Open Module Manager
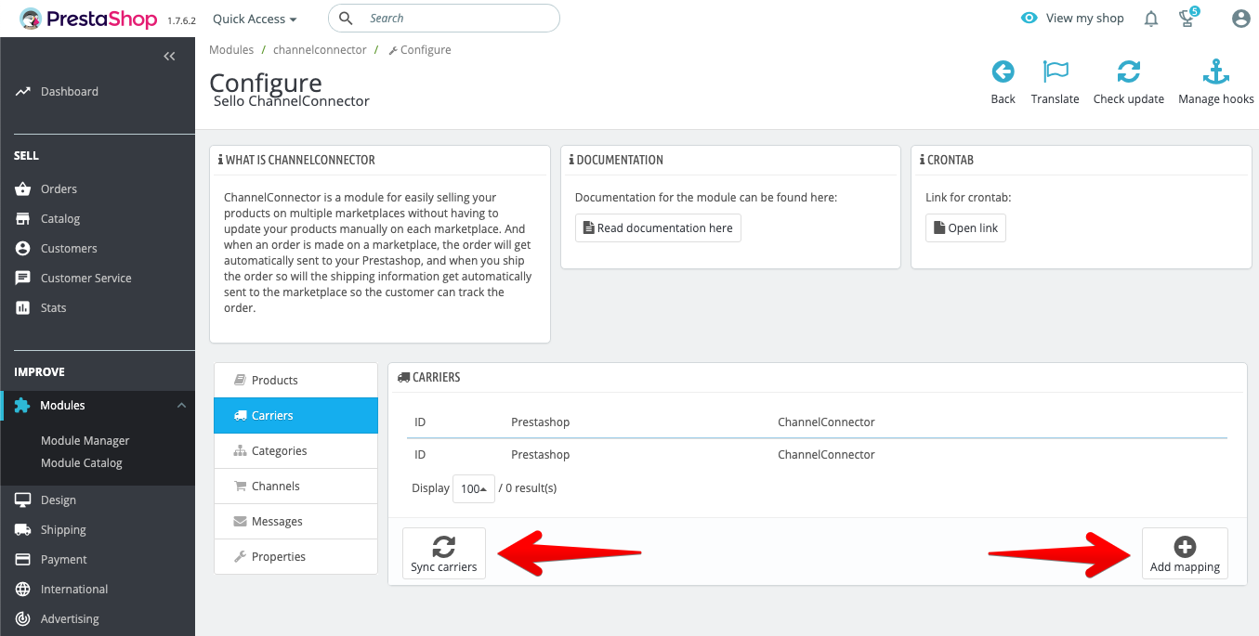The height and width of the screenshot is (636, 1259). [85, 441]
